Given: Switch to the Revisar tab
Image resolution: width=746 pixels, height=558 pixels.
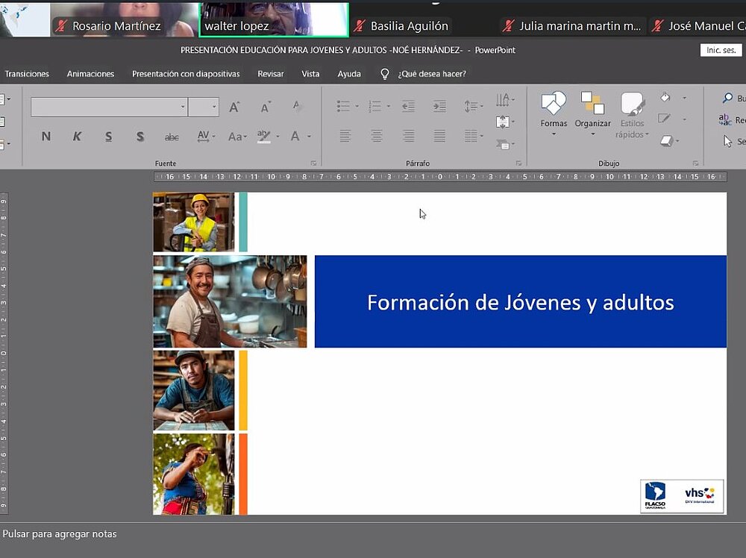Looking at the screenshot, I should pos(271,74).
